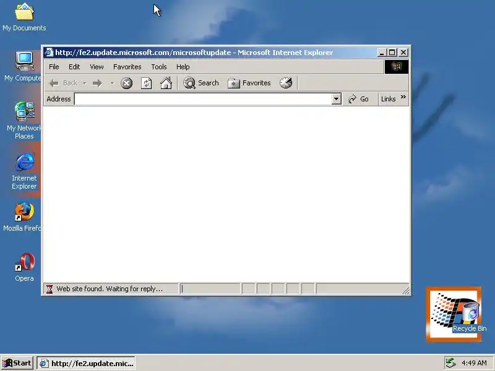
Task: Open the Tools menu
Action: tap(159, 67)
